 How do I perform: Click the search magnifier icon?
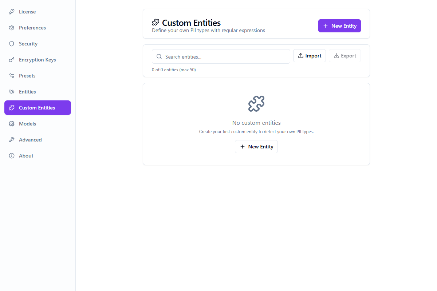coord(159,56)
